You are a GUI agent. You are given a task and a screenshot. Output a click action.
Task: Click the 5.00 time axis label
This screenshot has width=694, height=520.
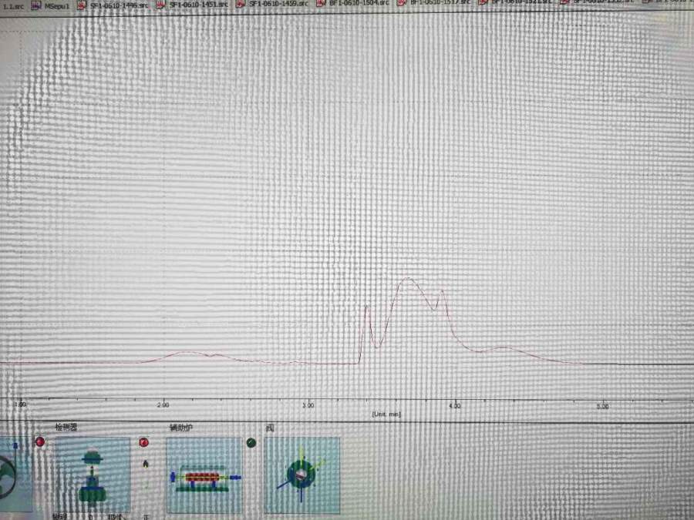click(602, 406)
